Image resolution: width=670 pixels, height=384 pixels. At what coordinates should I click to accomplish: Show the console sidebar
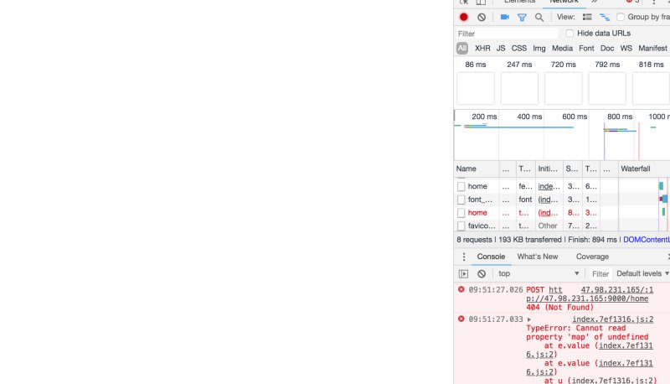464,273
